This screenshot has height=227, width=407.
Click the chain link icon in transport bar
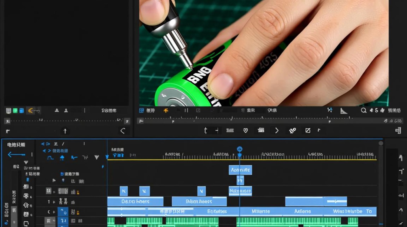[x=292, y=130]
